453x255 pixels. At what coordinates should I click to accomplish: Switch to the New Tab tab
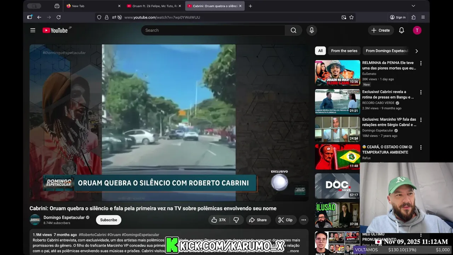93,6
